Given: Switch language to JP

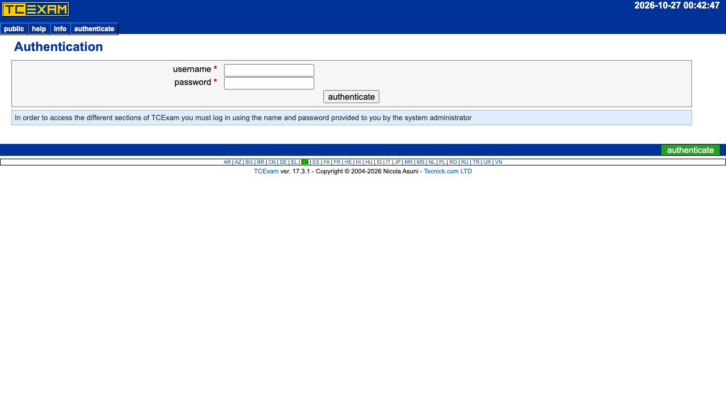Looking at the screenshot, I should coord(398,162).
